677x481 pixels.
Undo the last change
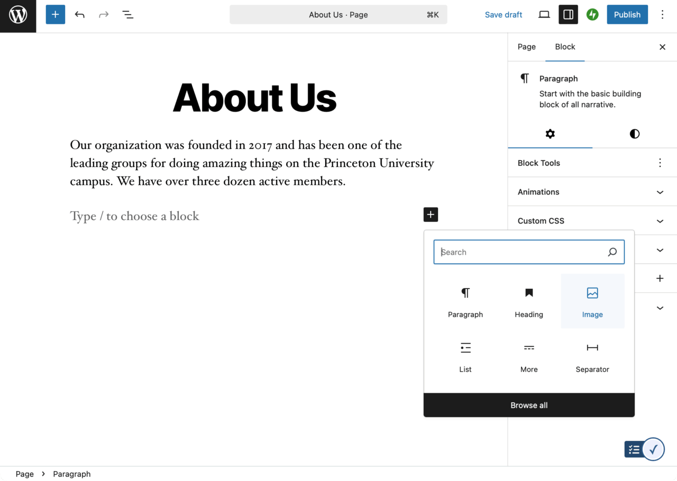coord(80,15)
